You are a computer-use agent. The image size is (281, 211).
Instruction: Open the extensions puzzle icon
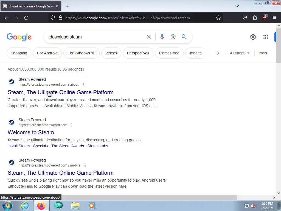[255, 18]
